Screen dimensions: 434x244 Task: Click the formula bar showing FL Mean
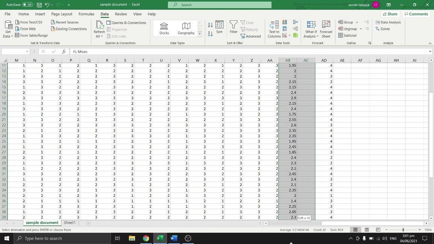point(249,52)
